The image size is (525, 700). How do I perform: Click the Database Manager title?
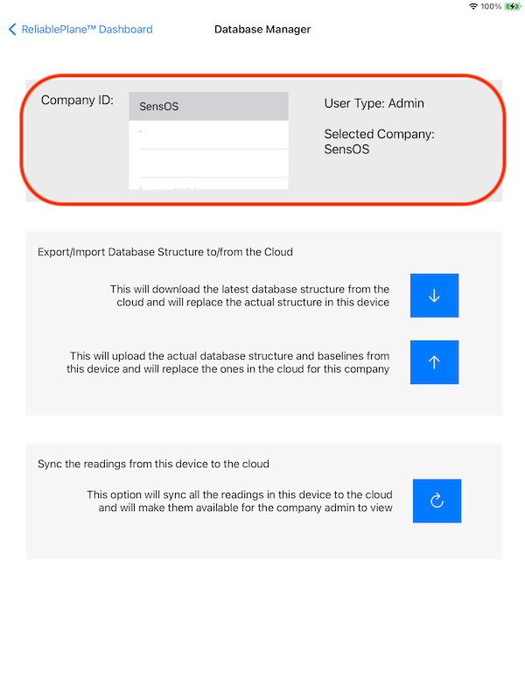point(262,30)
